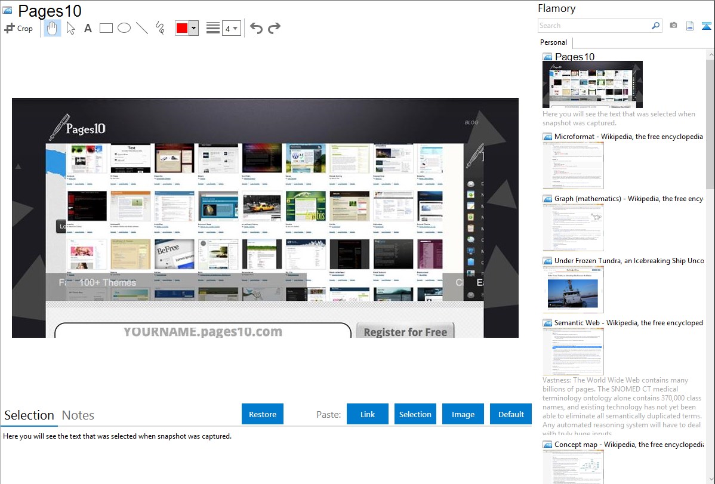Click the sidebar vertical scrollbar

pyautogui.click(x=710, y=123)
